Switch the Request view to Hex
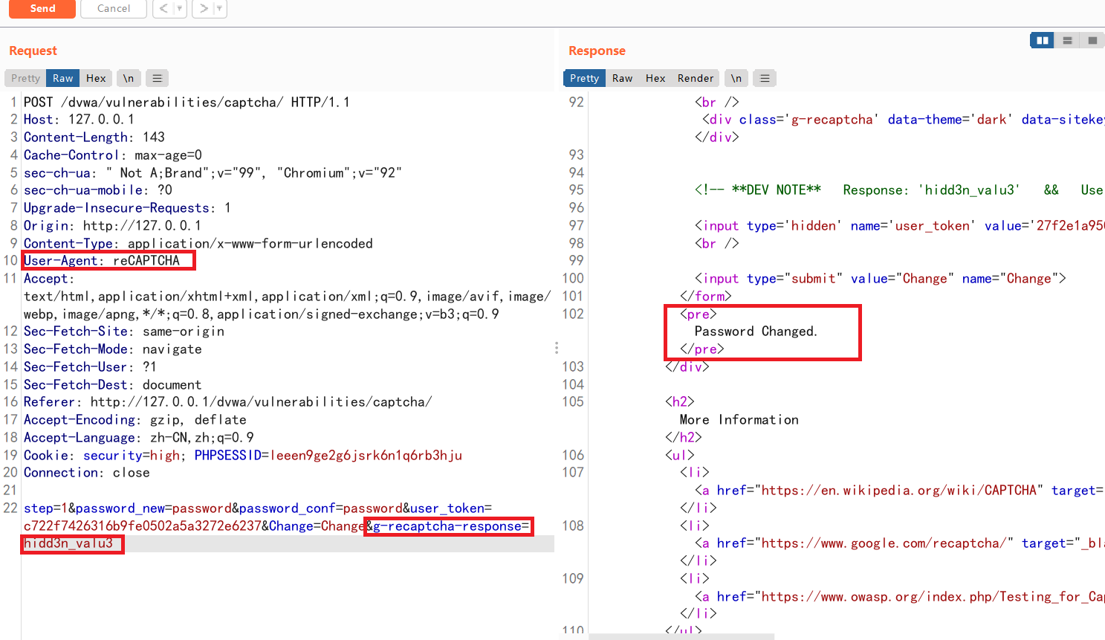Screen dimensions: 1105x640 [96, 77]
